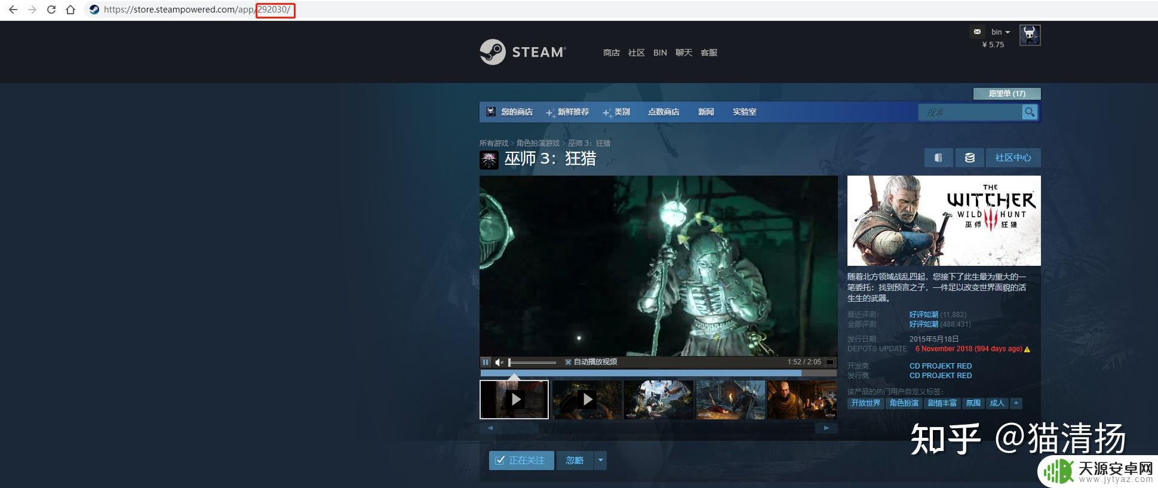
Task: Toggle the 正在关注 follow button
Action: coord(521,460)
